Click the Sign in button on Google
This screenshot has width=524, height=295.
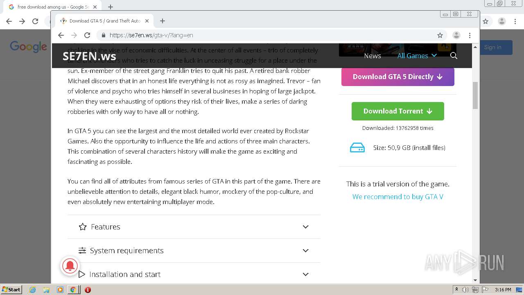click(x=492, y=47)
